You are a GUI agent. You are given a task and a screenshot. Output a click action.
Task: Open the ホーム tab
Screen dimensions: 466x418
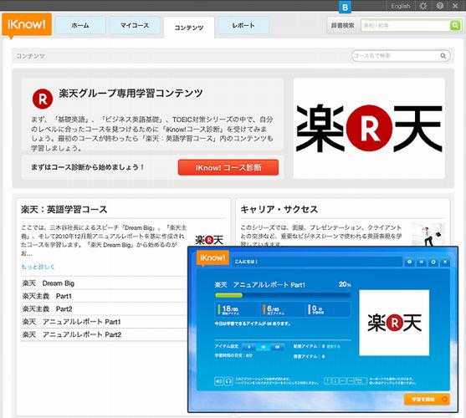click(80, 26)
